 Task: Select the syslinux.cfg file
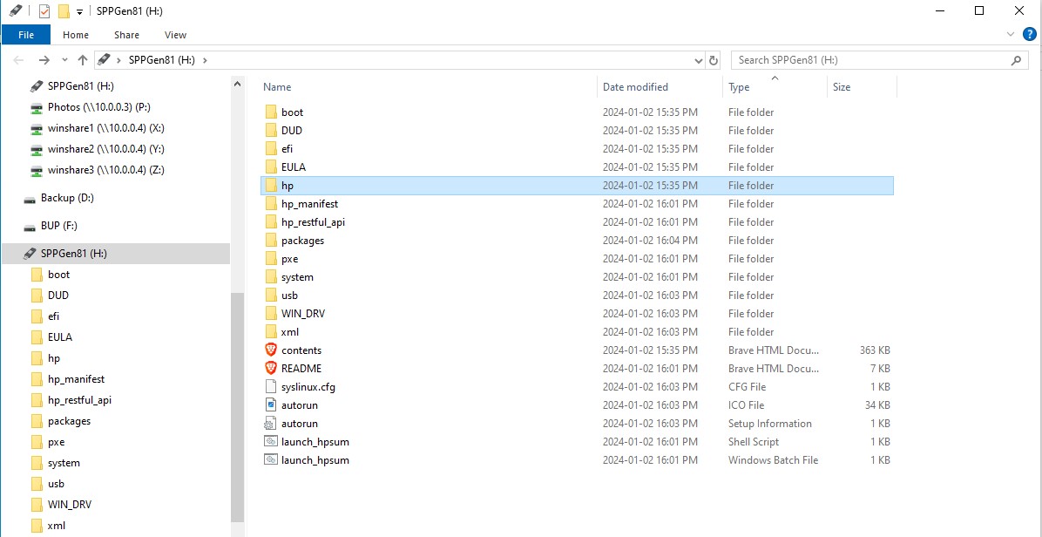click(x=577, y=387)
